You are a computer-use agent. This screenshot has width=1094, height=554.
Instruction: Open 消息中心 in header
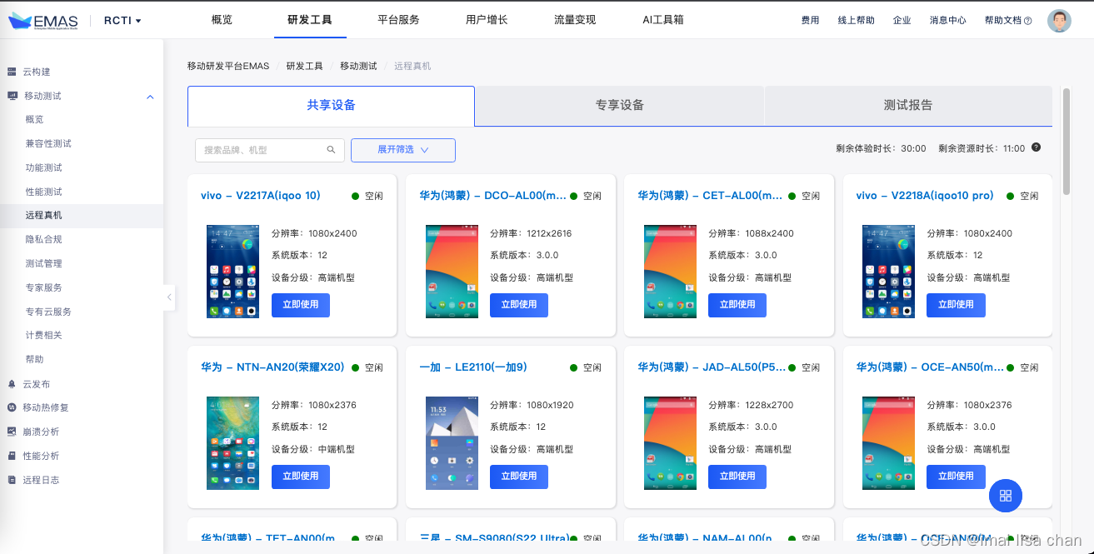948,20
